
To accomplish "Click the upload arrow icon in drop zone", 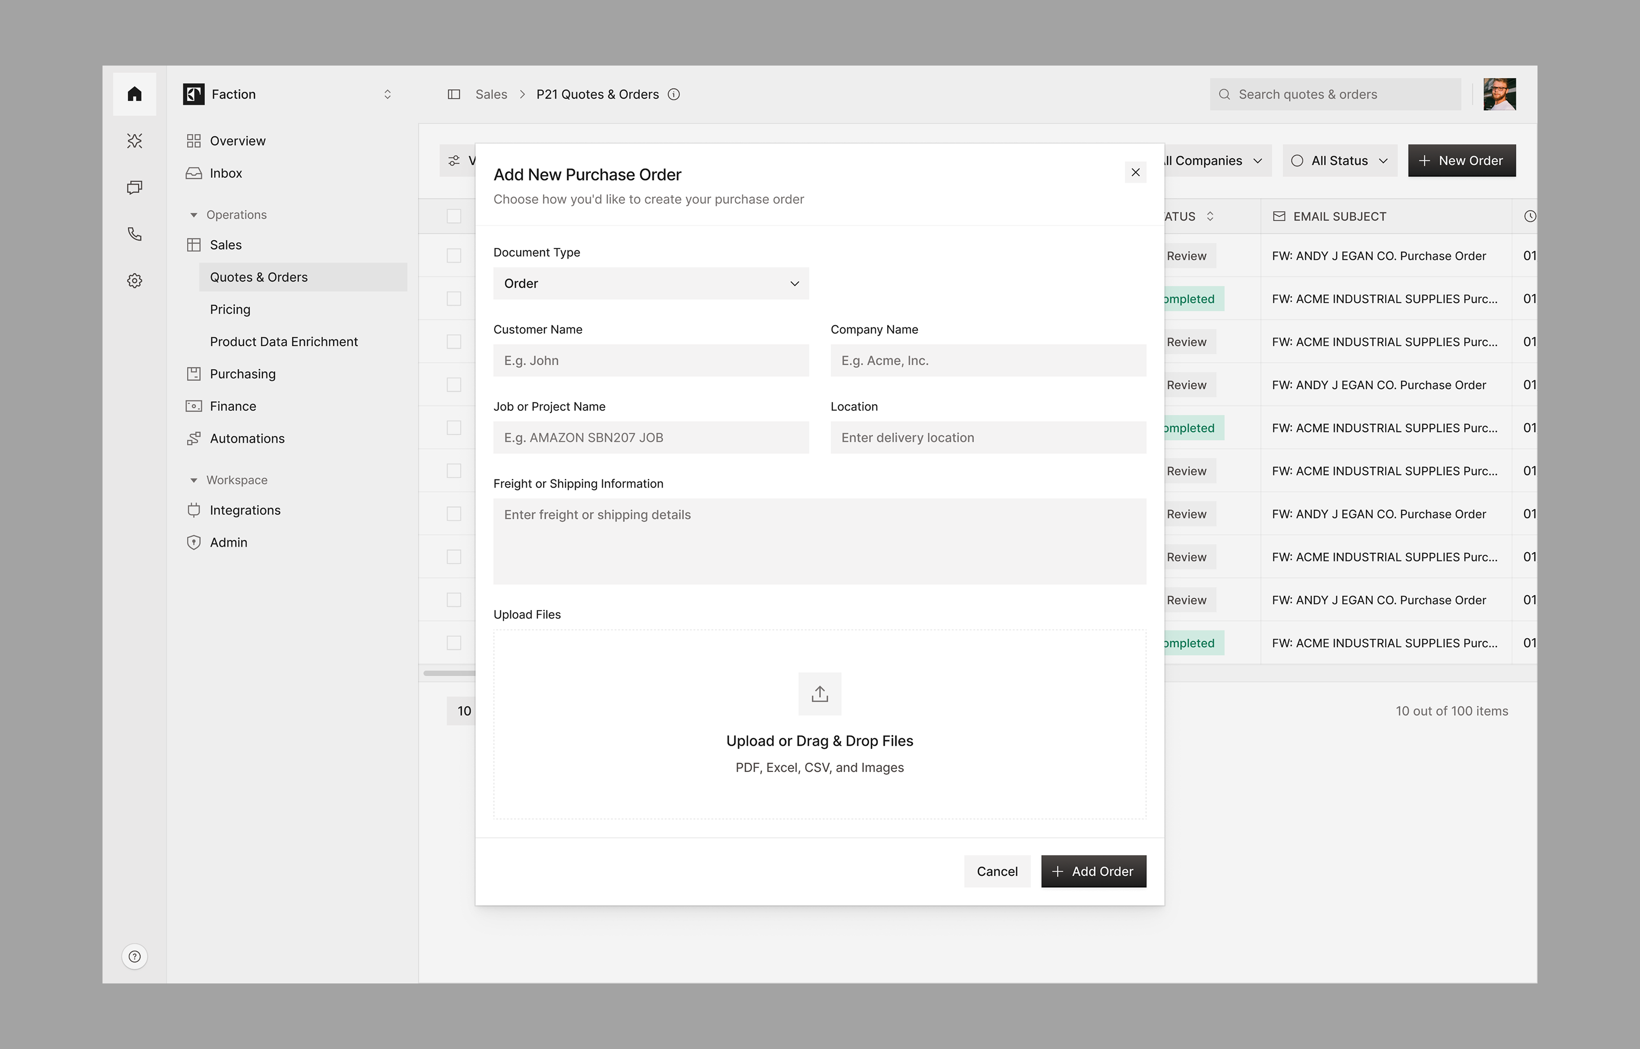I will click(x=819, y=694).
